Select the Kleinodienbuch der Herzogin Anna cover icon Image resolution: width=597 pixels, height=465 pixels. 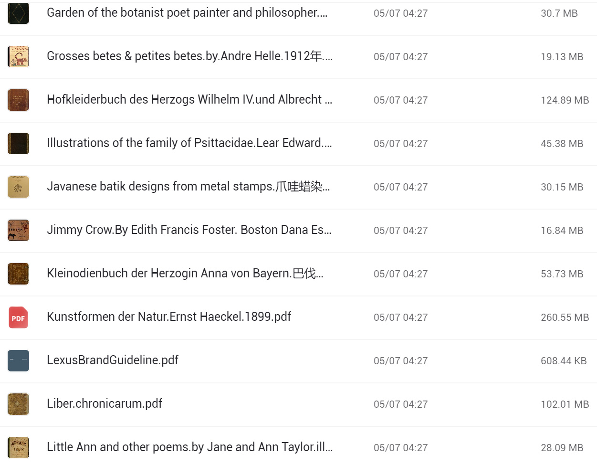tap(18, 274)
